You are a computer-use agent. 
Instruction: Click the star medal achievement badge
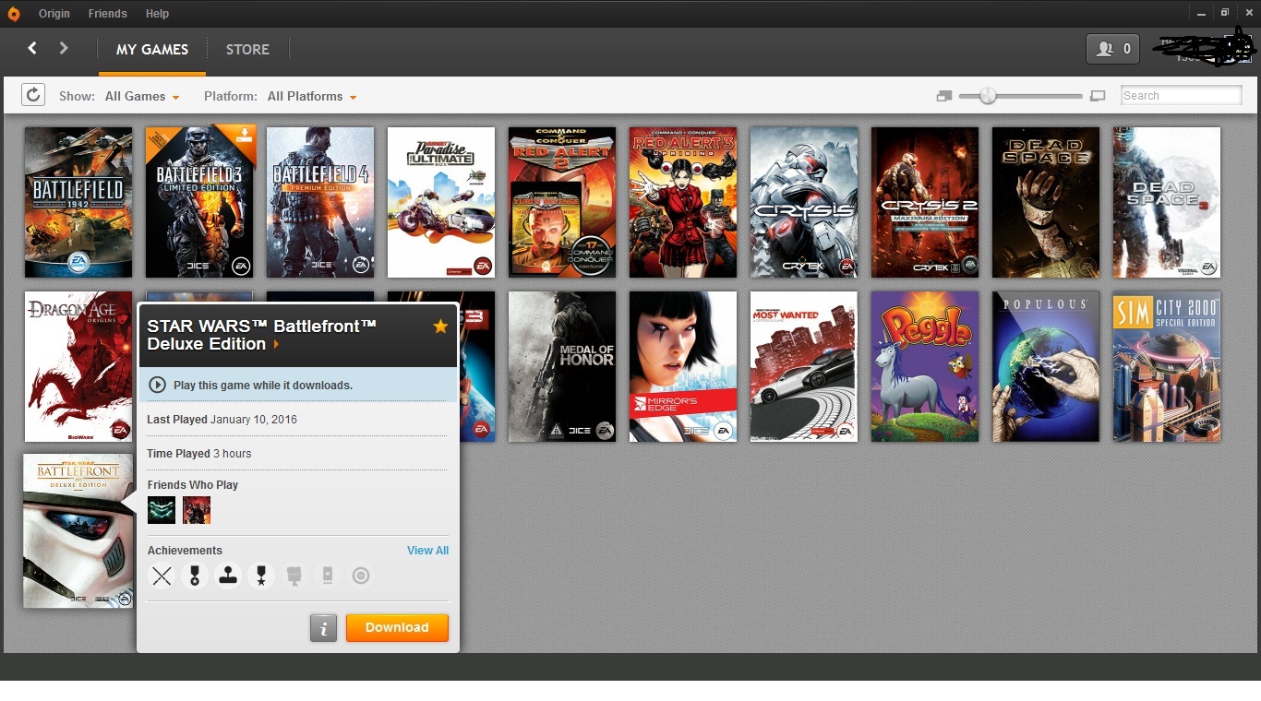(x=261, y=576)
